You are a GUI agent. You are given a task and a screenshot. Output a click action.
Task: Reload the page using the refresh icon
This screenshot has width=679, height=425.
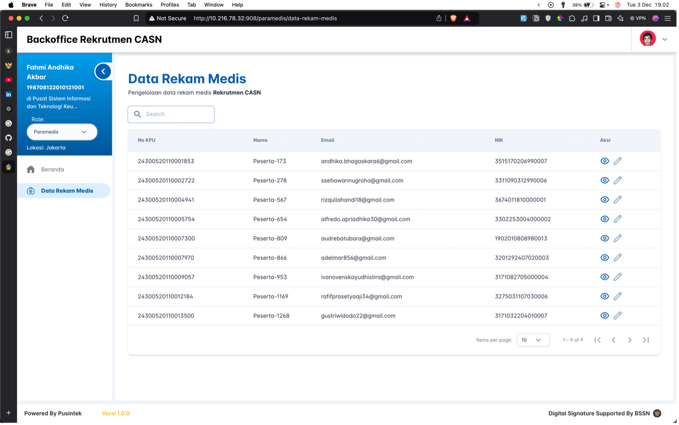(x=65, y=18)
